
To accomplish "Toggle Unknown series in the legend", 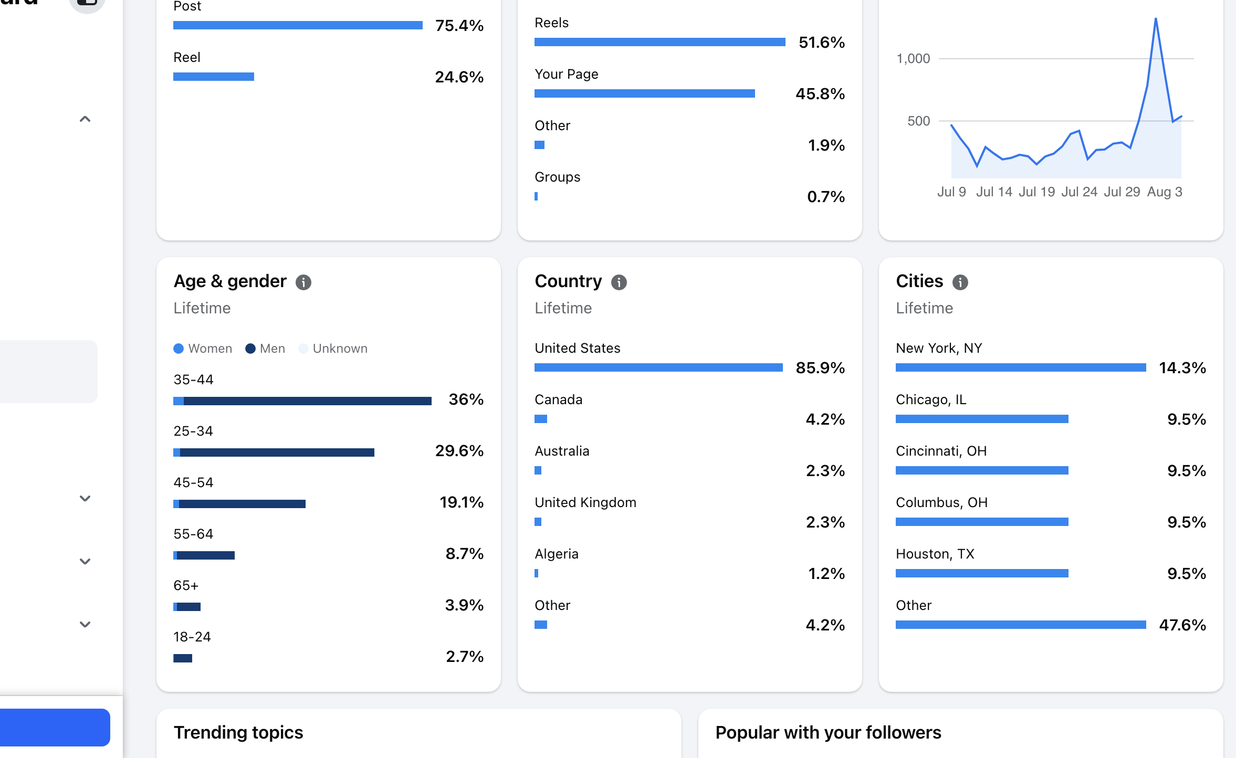I will point(333,349).
